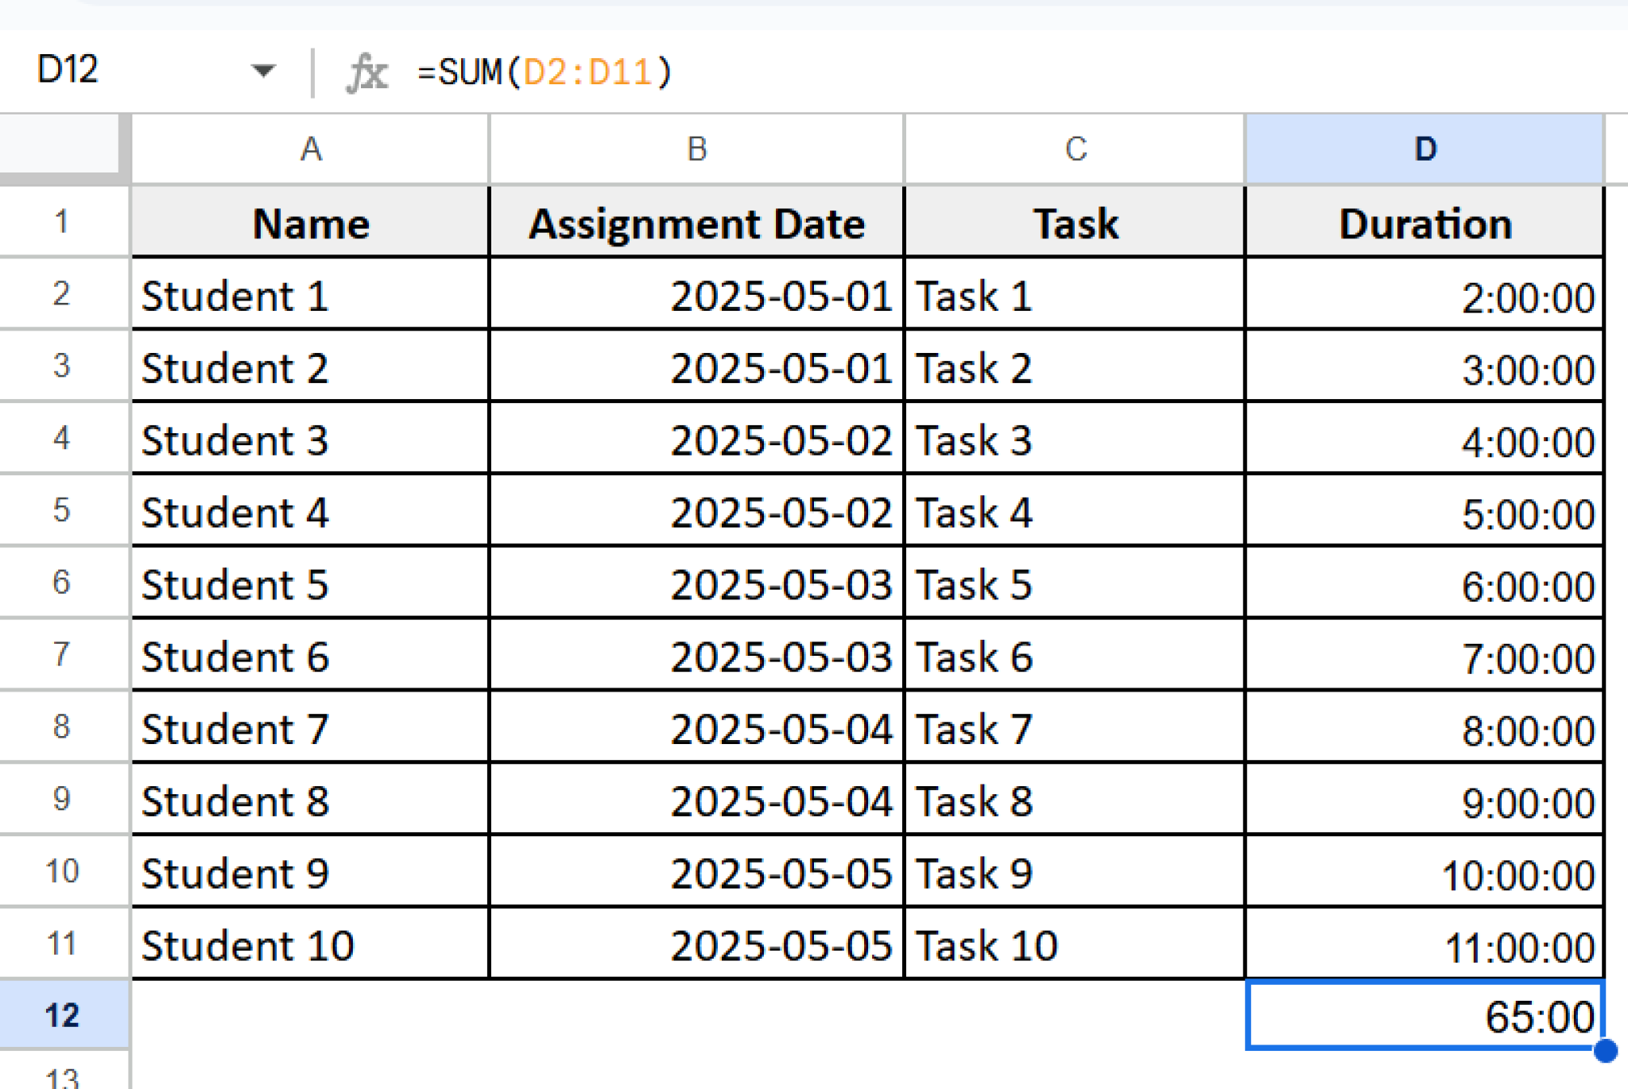Screen dimensions: 1628x1089
Task: Select column header A
Action: point(310,149)
